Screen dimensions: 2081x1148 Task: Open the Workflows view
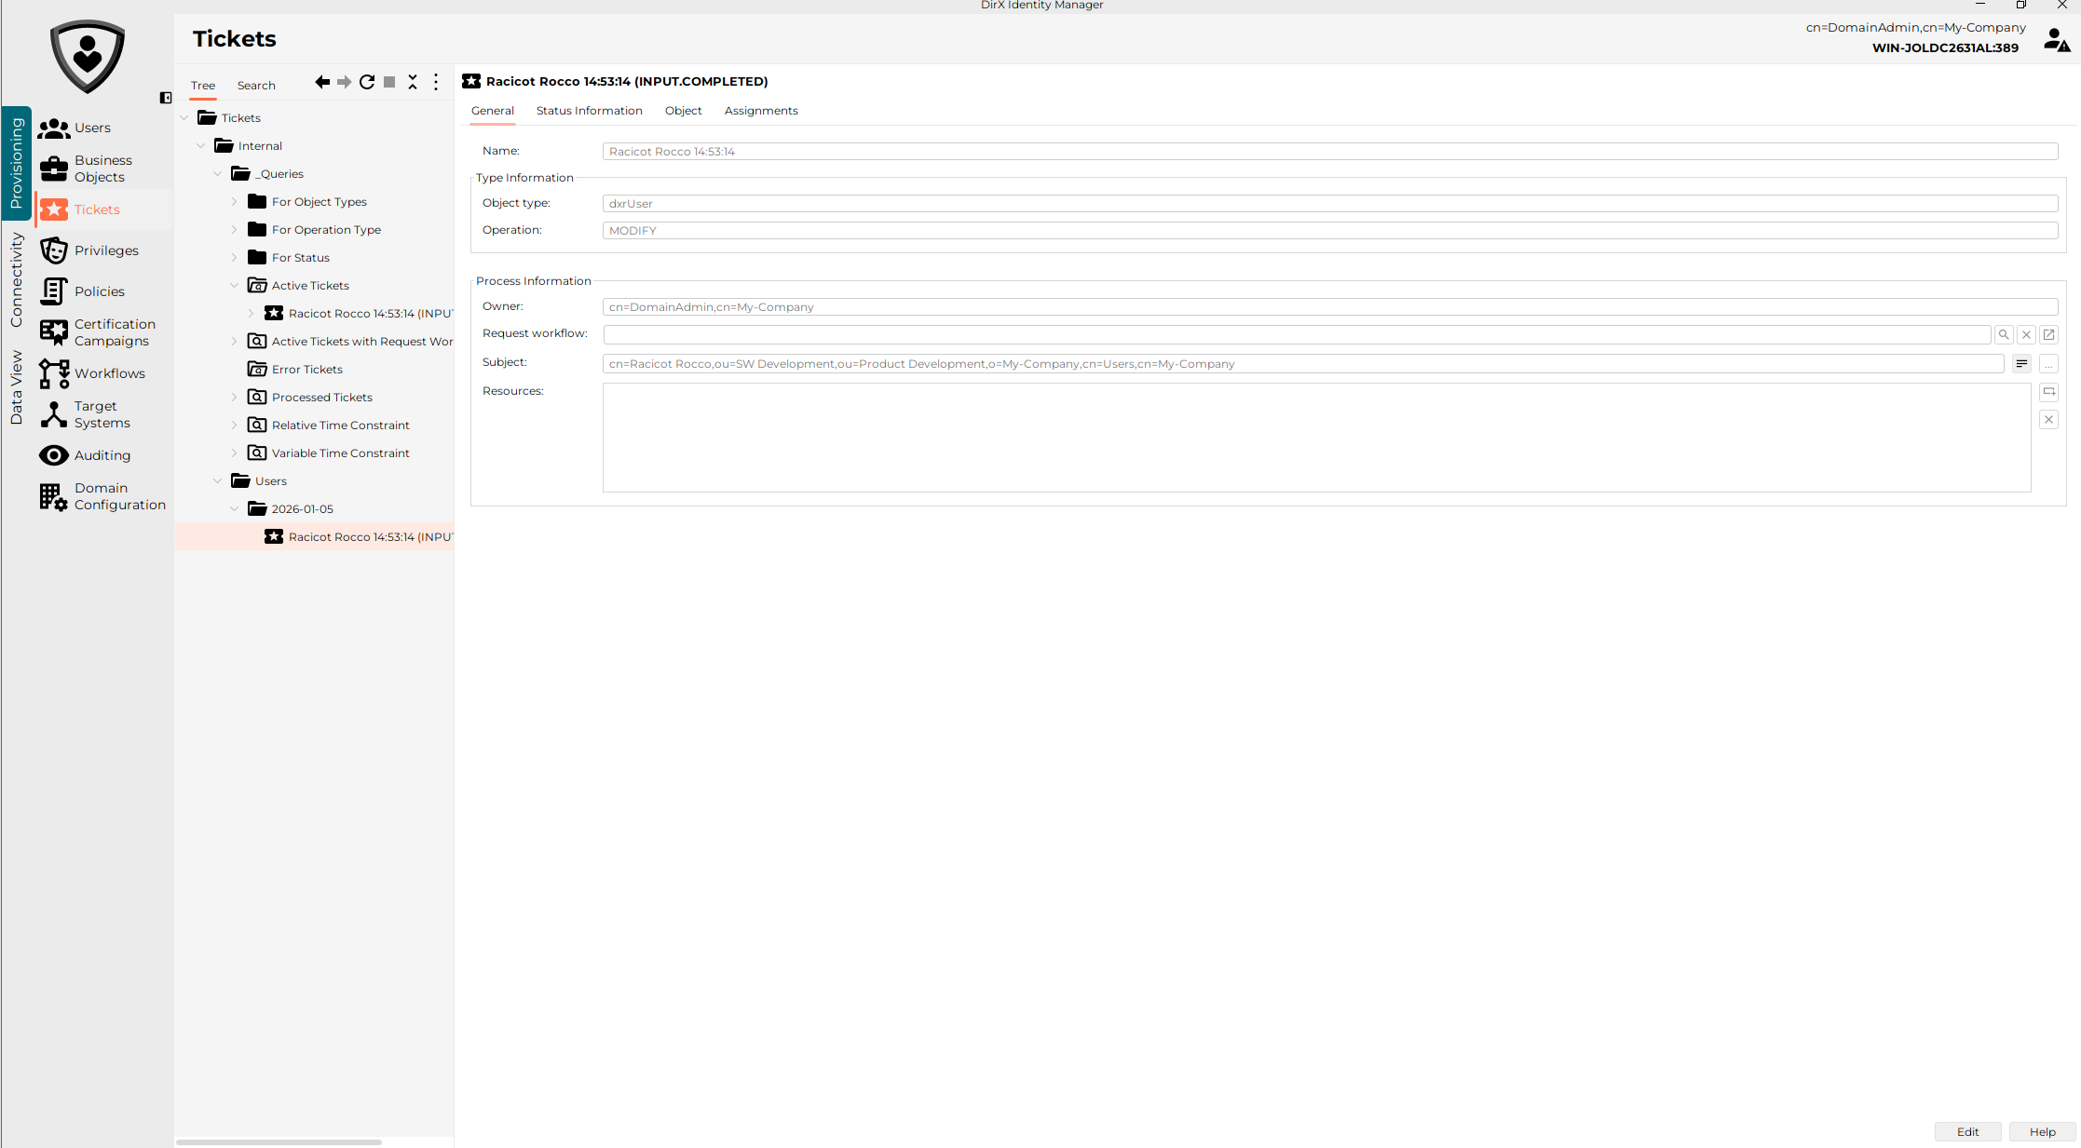pos(91,373)
